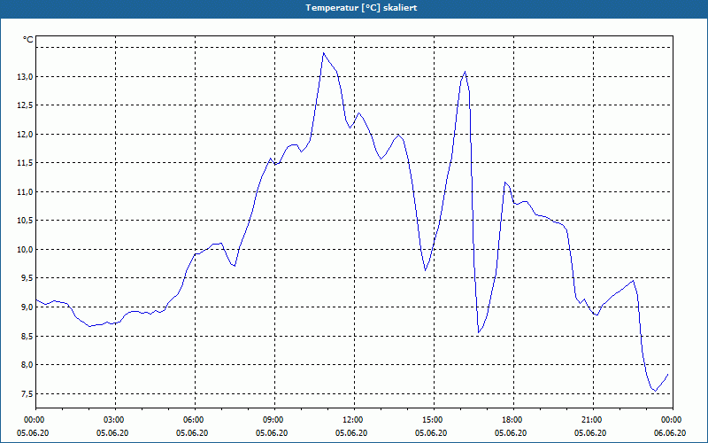Viewport: 708px width, 443px height.
Task: Select the '05.06.20' date under 12:00
Action: [x=351, y=433]
